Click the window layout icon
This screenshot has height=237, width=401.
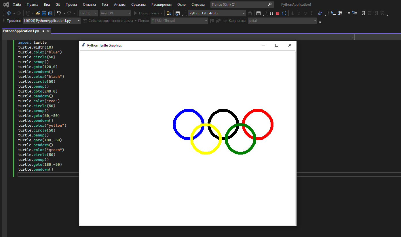point(259,13)
